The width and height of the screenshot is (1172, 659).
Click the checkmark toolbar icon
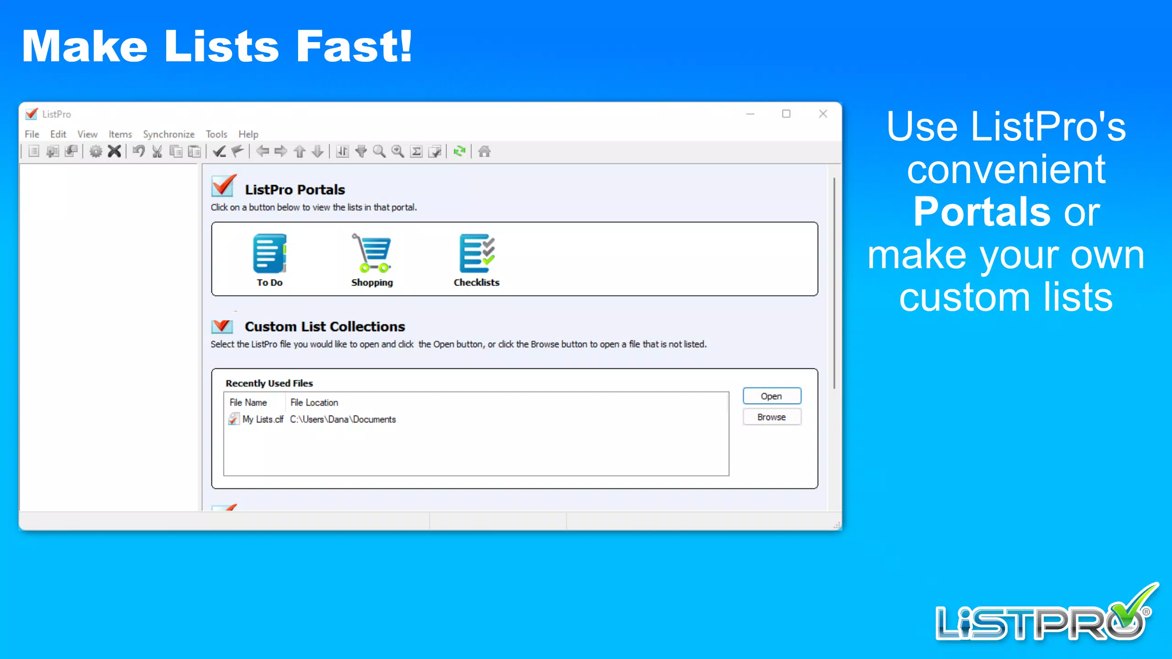(x=219, y=151)
